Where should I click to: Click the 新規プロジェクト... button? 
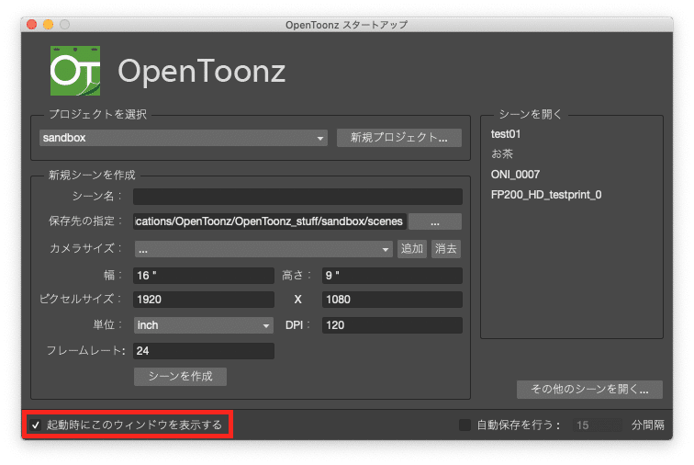[x=398, y=138]
